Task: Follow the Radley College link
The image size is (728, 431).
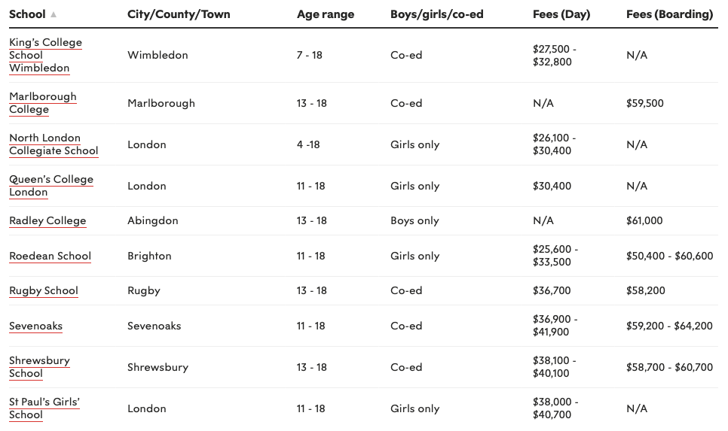Action: click(47, 220)
